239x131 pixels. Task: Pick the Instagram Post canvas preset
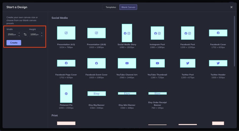[157, 33]
